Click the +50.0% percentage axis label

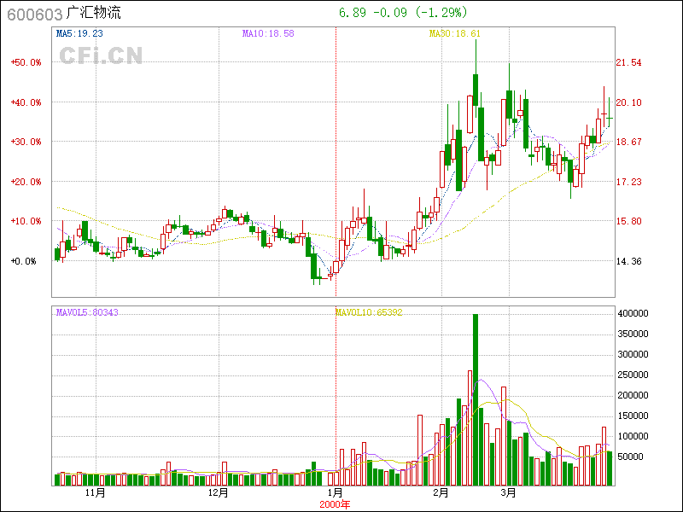pyautogui.click(x=26, y=62)
